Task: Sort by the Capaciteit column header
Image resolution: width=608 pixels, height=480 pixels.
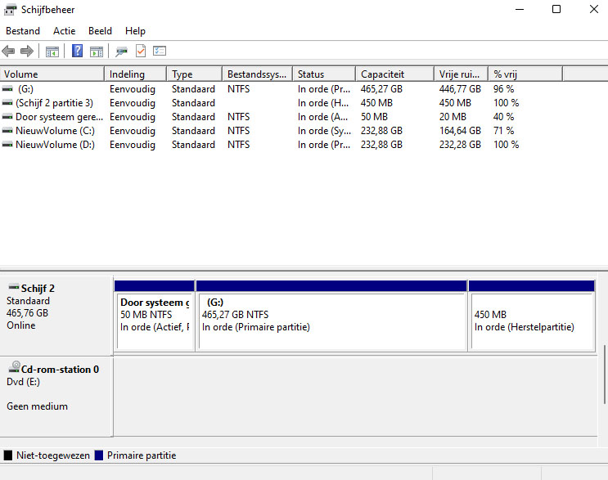Action: (394, 74)
